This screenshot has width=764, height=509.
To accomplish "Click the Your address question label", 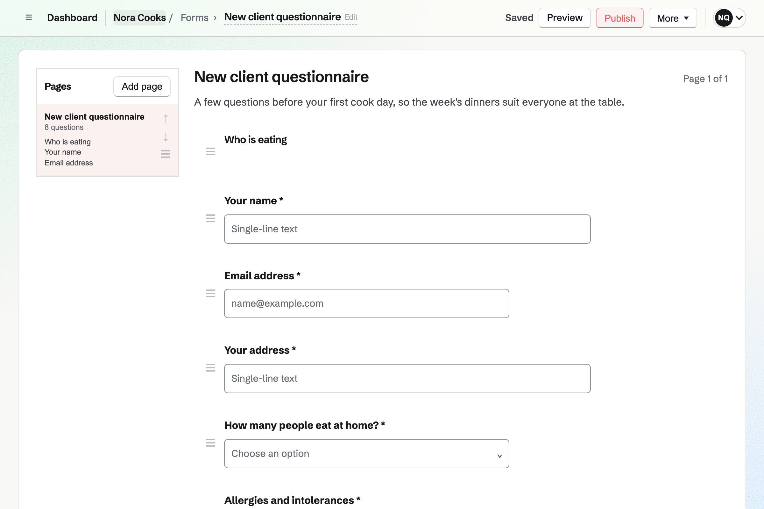I will pyautogui.click(x=260, y=350).
